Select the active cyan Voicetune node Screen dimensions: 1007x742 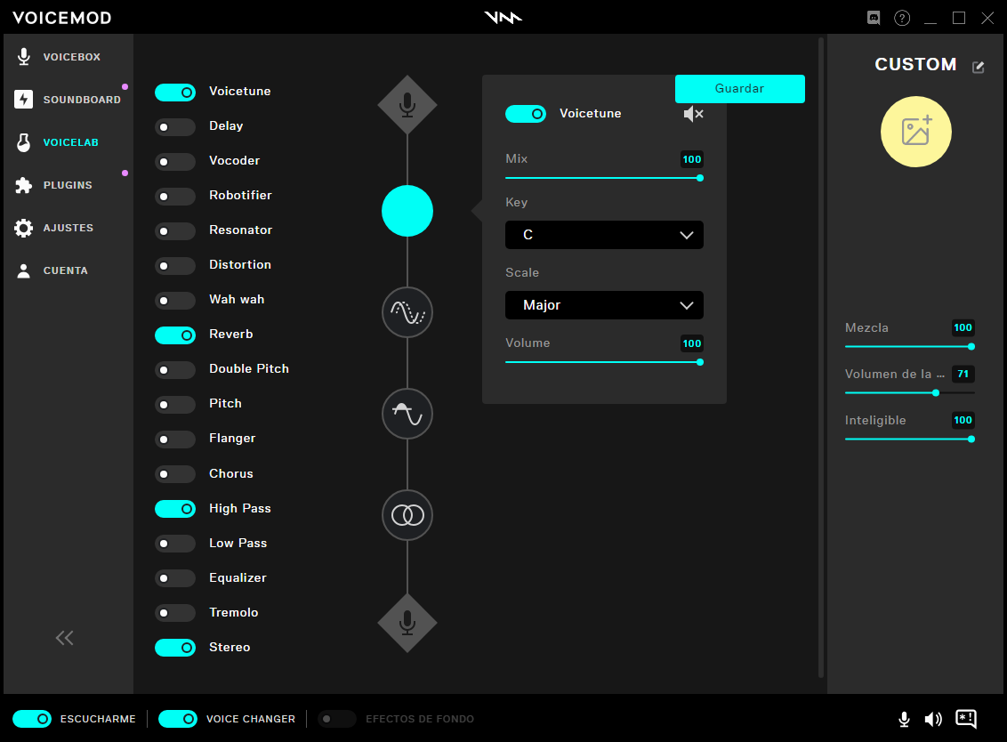tap(407, 211)
